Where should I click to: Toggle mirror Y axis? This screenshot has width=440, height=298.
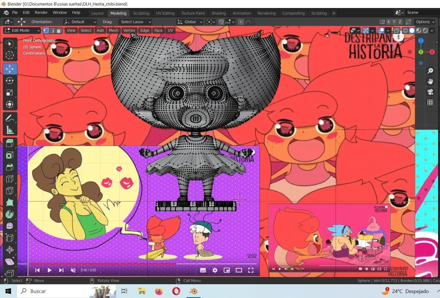[394, 22]
